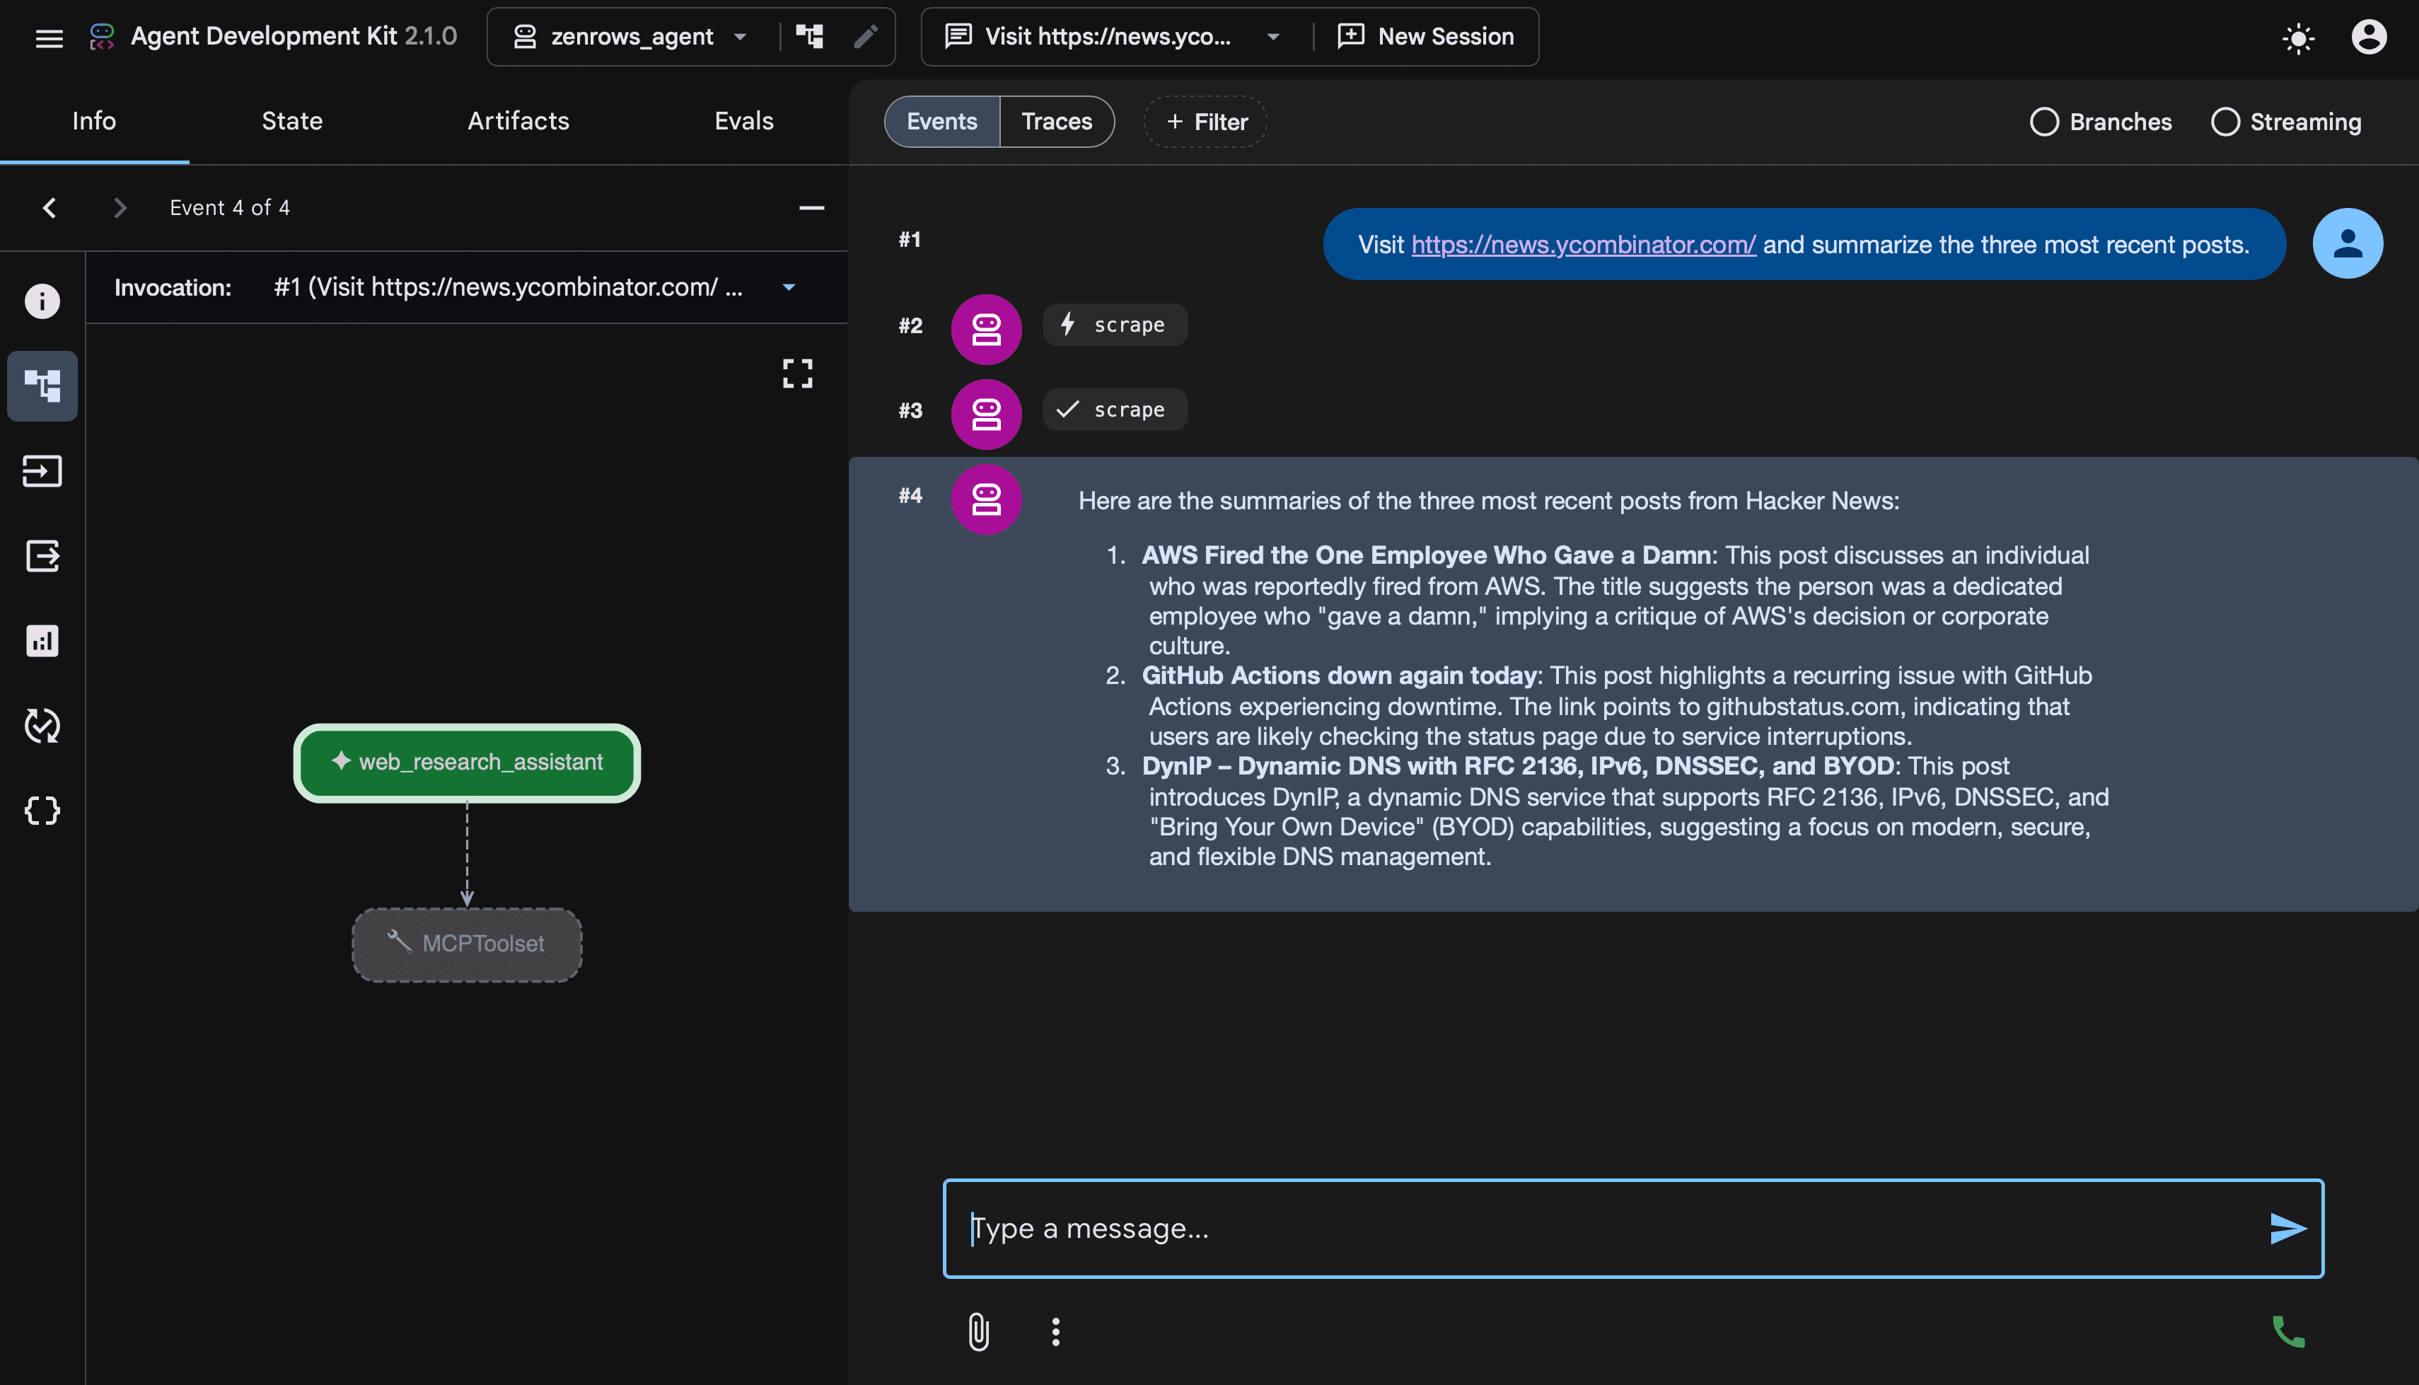Toggle light theme with the sun icon
The height and width of the screenshot is (1385, 2419).
(x=2298, y=38)
